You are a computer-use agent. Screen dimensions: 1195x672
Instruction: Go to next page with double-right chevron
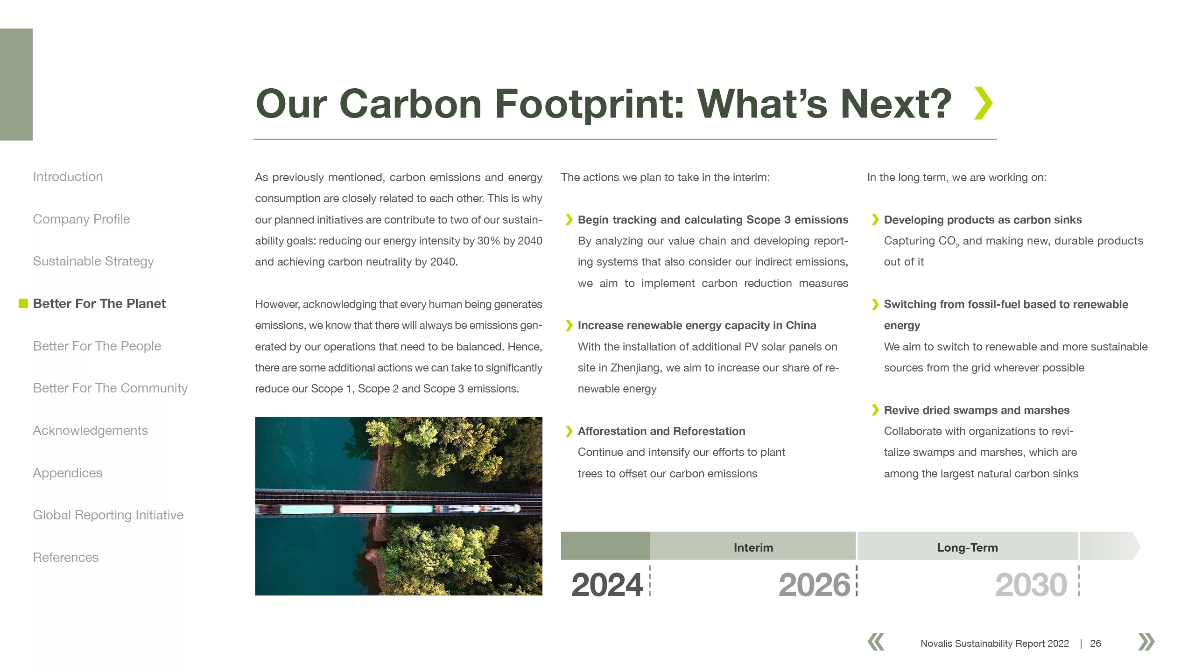(x=1146, y=642)
